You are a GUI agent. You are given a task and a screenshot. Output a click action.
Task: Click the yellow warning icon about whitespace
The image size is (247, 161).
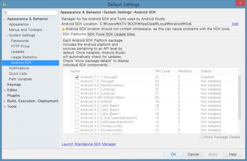pyautogui.click(x=63, y=29)
